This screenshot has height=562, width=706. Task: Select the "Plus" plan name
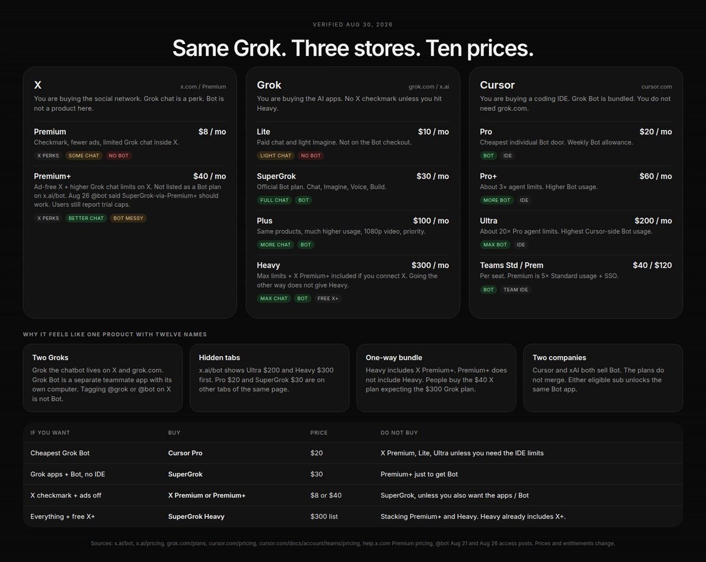(x=265, y=221)
